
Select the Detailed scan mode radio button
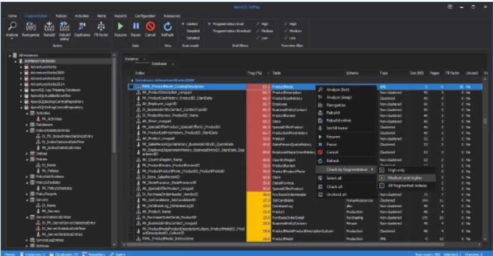point(183,38)
